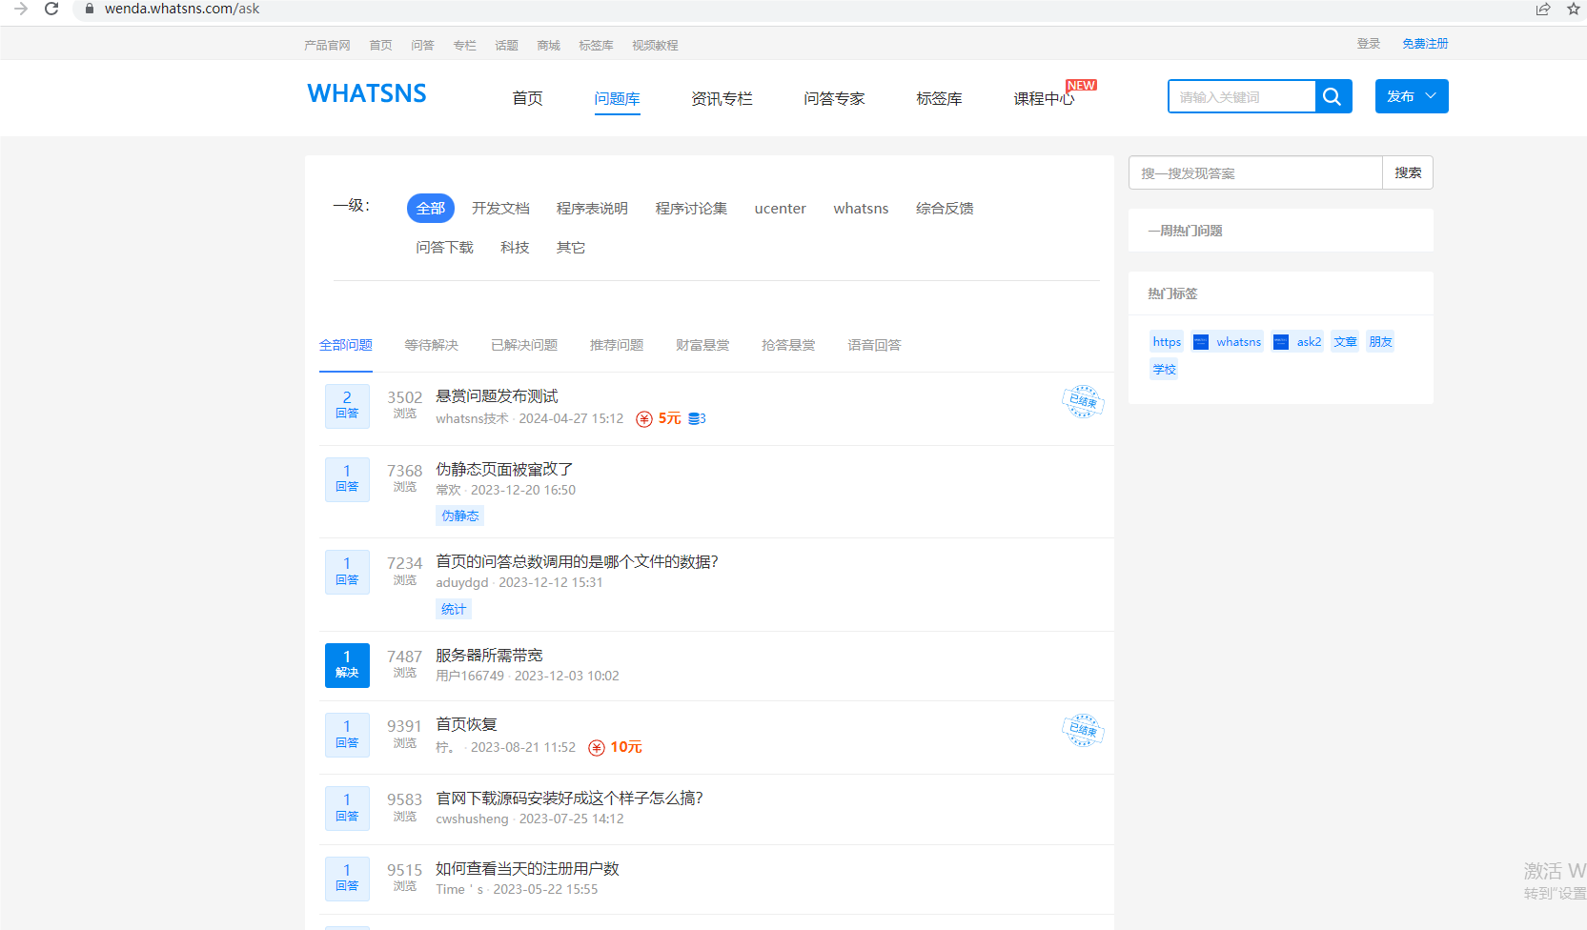
Task: Filter by the 问答下载 category
Action: click(444, 247)
